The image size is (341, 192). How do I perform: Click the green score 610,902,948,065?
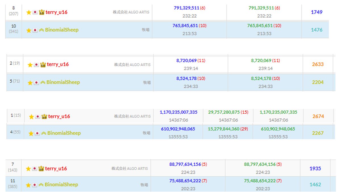pos(278,129)
